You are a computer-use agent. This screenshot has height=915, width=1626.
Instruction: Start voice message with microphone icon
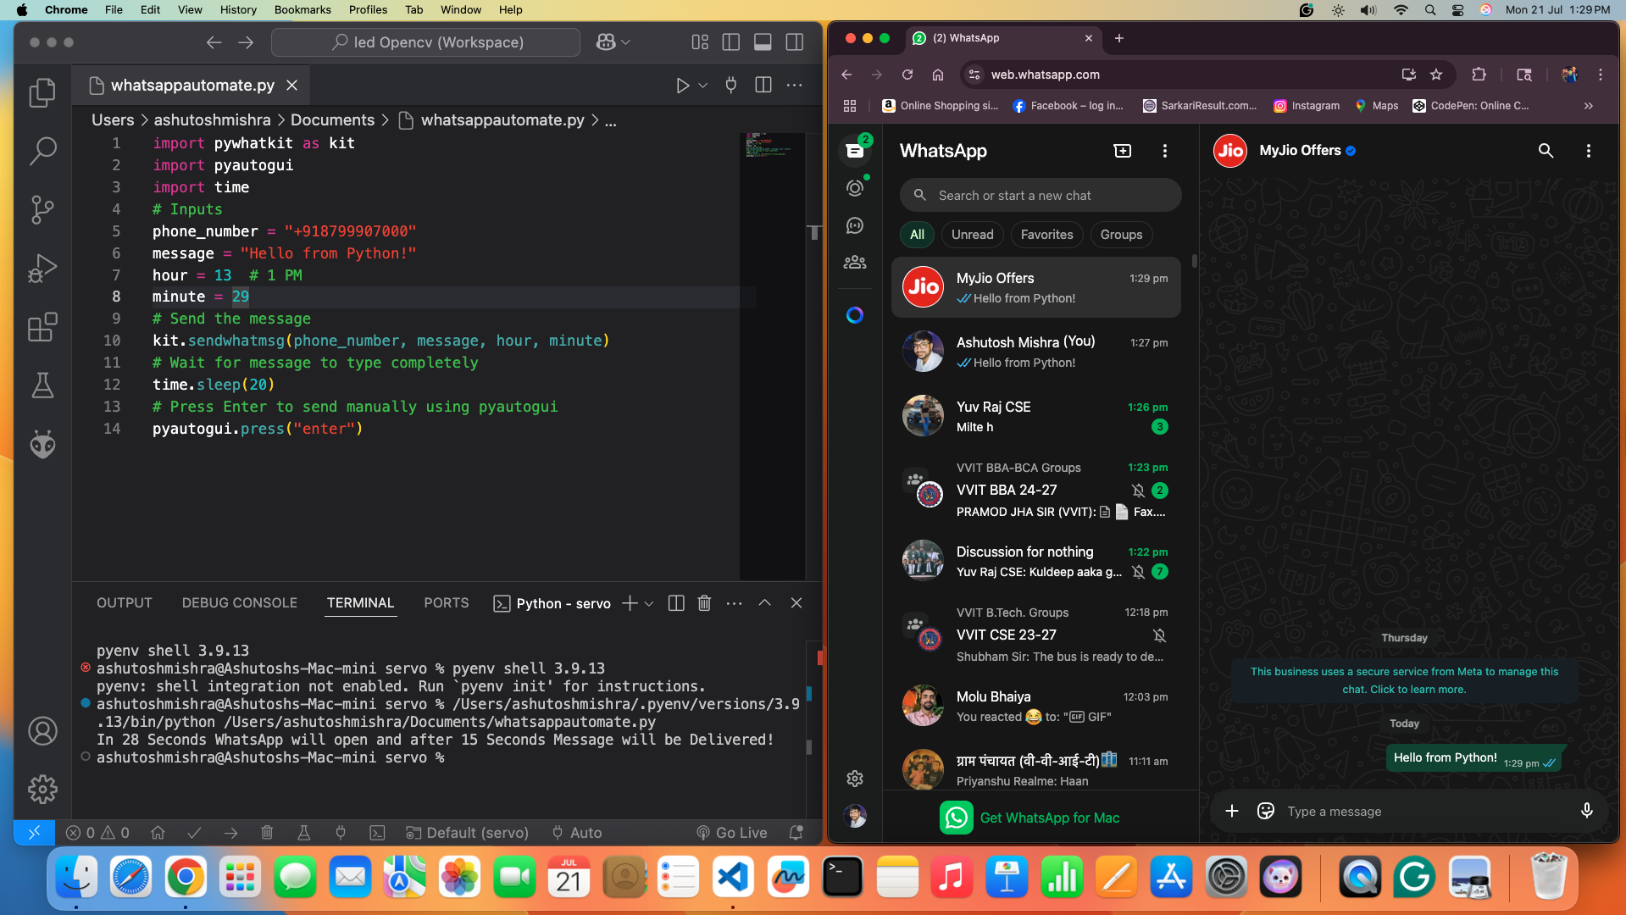click(x=1587, y=812)
